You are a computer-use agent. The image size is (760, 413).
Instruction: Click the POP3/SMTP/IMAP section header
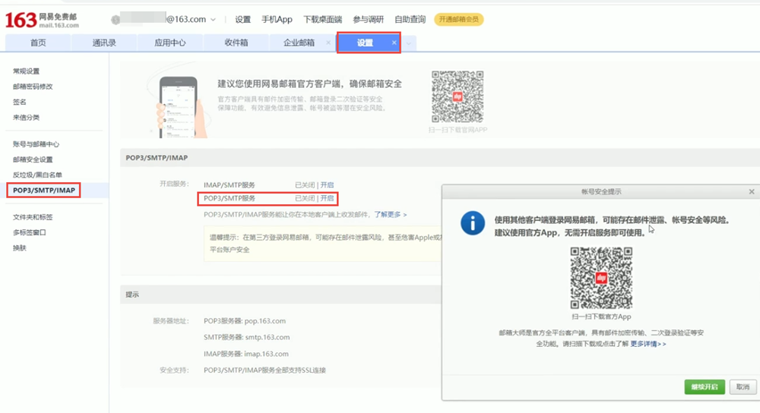(157, 158)
